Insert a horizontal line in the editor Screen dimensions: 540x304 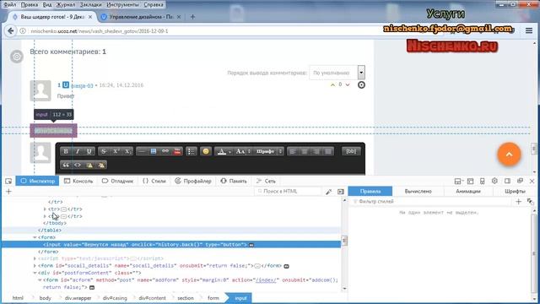coord(142,151)
